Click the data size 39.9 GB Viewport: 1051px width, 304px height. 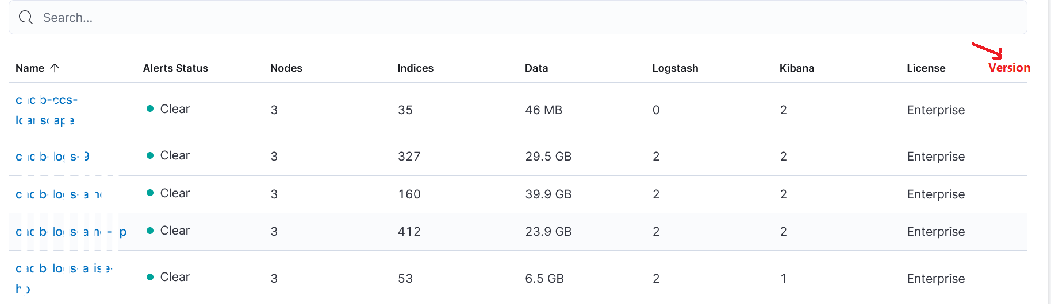pyautogui.click(x=548, y=194)
